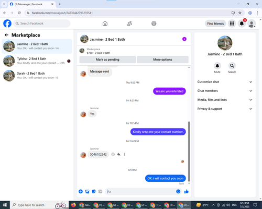
Task: Select Jasmine - 2 Bed 1 Bath conversation
Action: pyautogui.click(x=37, y=47)
